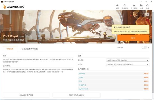Click the score 32535
Image resolution: width=154 pixels, height=100 pixels.
tap(146, 89)
